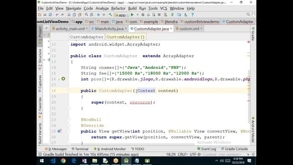Collapse the getView fold marker at line 25
293x165 pixels.
click(x=68, y=131)
